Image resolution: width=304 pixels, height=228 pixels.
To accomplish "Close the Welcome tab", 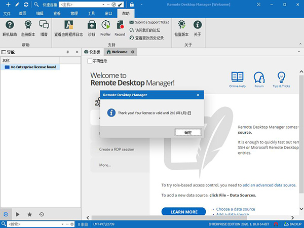I will tap(133, 52).
